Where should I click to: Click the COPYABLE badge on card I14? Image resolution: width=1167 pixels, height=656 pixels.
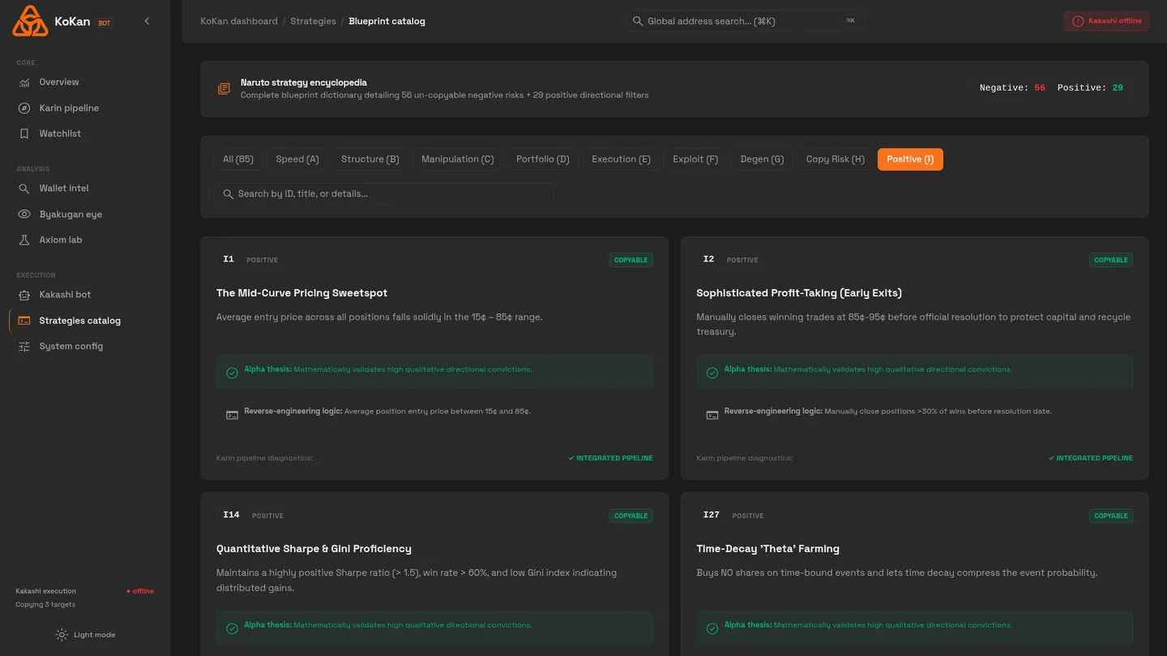[631, 516]
